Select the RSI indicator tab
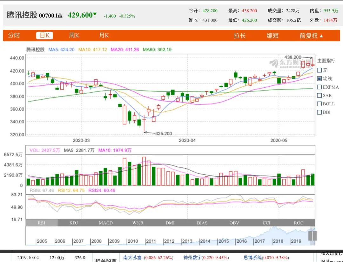Image resolution: width=343 pixels, height=262 pixels. [x=42, y=223]
